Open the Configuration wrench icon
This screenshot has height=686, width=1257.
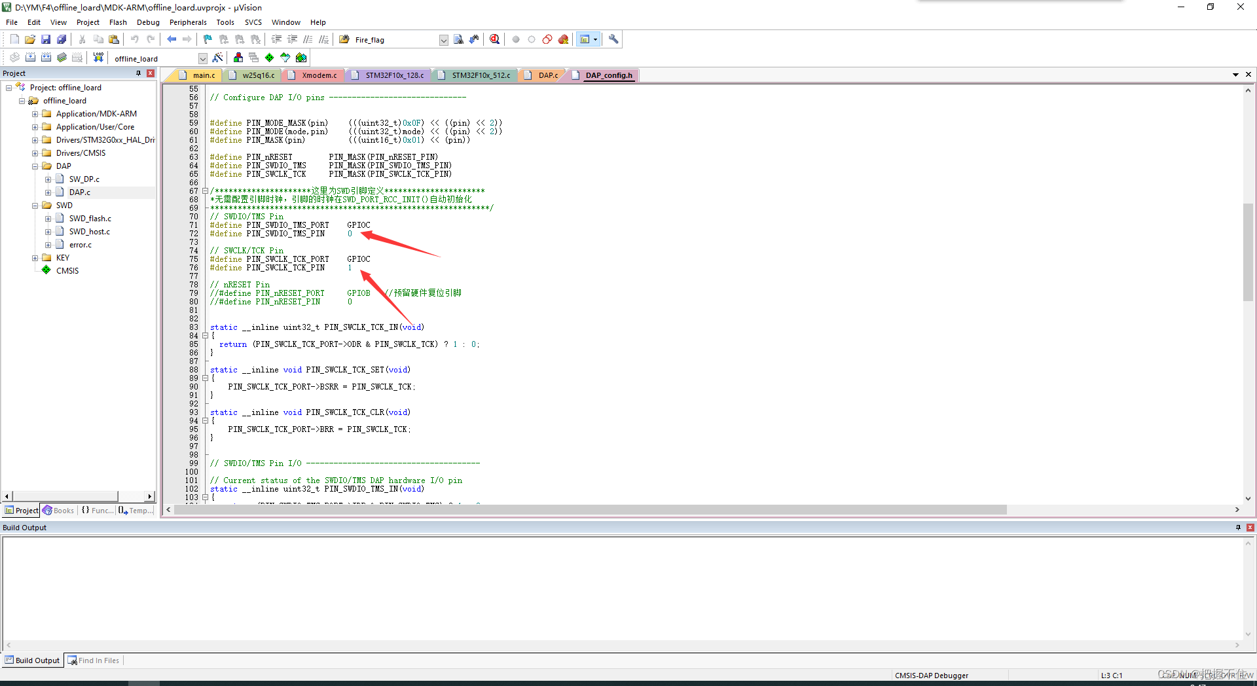click(613, 39)
